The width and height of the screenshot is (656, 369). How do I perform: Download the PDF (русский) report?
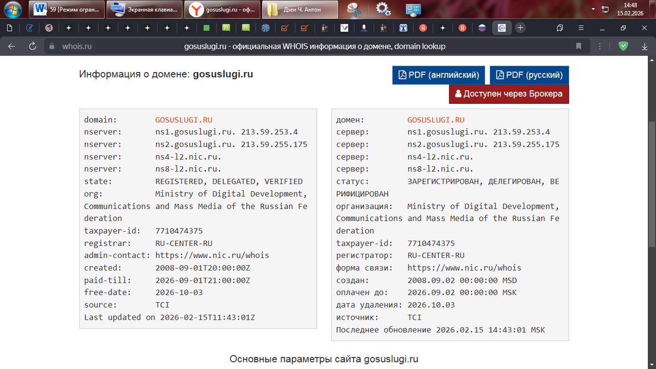tap(529, 75)
